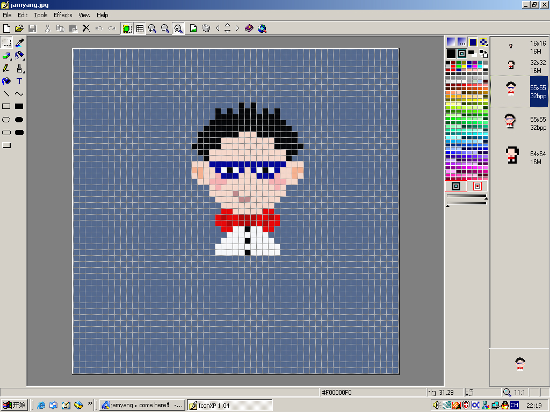Viewport: 550px width, 412px height.
Task: Select the 64x64 16M icon format
Action: [519, 157]
